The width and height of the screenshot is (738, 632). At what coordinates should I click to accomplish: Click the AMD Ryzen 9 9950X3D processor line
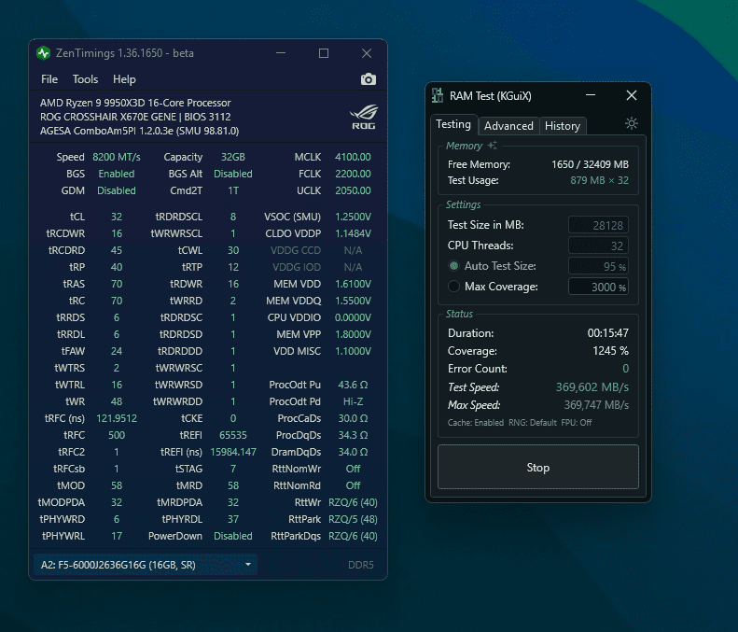[x=135, y=103]
